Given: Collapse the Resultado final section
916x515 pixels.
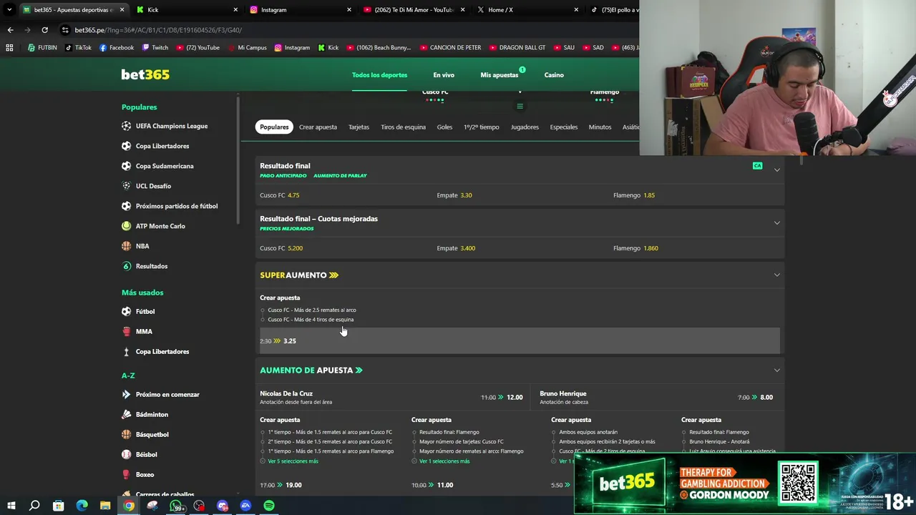Looking at the screenshot, I should point(776,170).
